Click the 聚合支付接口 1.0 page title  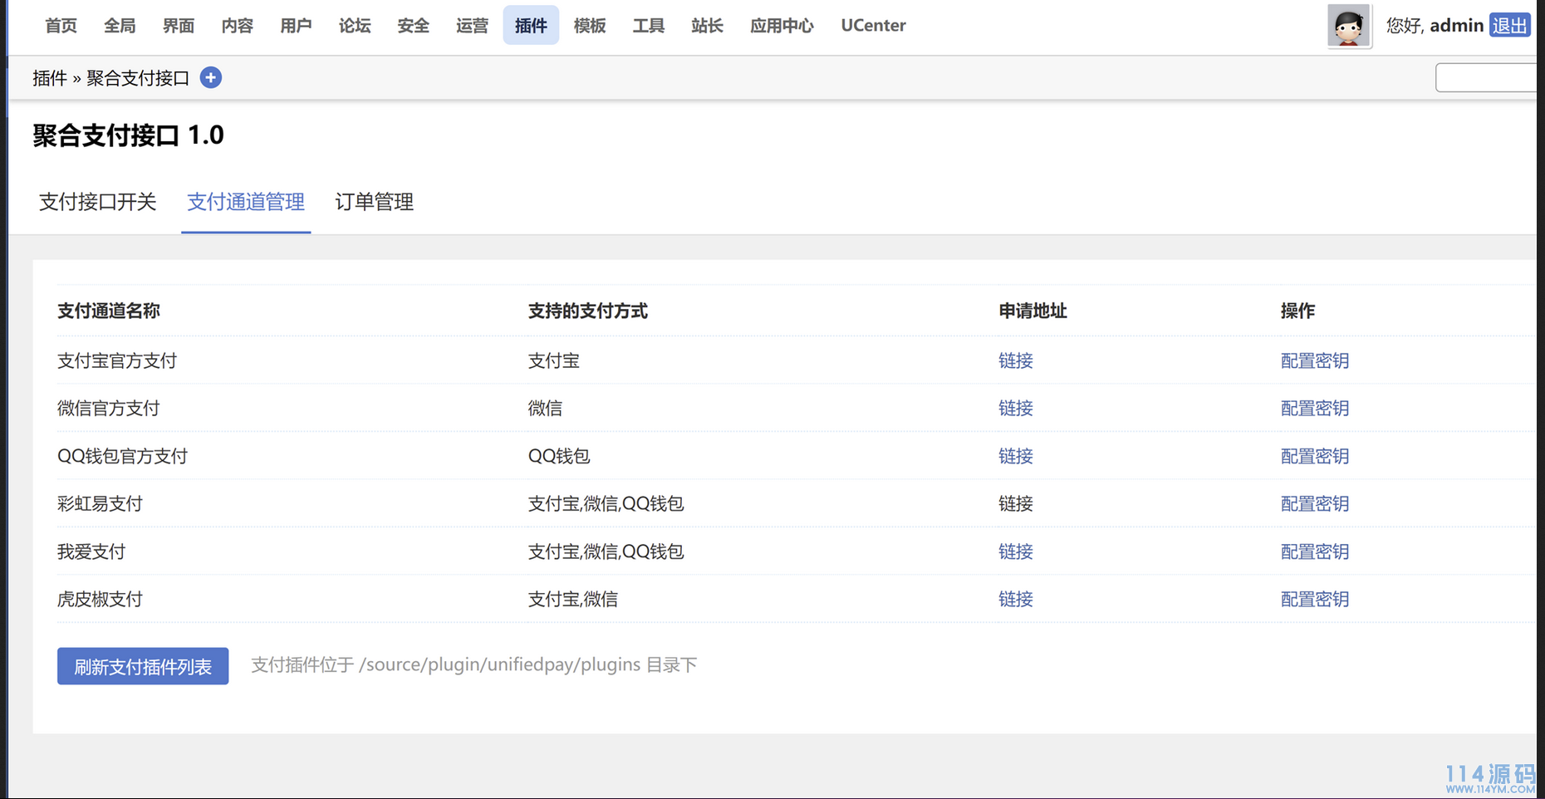click(x=129, y=135)
